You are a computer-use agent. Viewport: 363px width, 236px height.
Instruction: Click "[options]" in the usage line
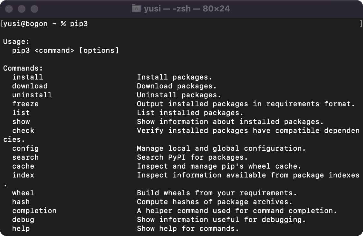coord(99,51)
